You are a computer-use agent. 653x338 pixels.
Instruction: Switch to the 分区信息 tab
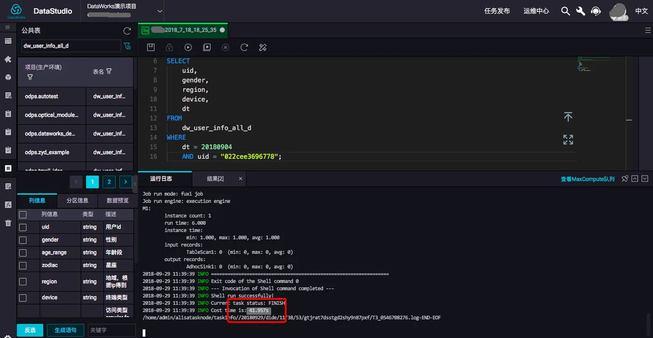(77, 201)
